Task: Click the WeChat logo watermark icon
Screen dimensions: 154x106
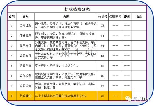Action: [128, 99]
